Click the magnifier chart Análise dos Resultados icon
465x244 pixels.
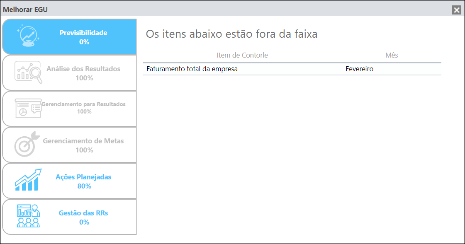click(x=29, y=72)
